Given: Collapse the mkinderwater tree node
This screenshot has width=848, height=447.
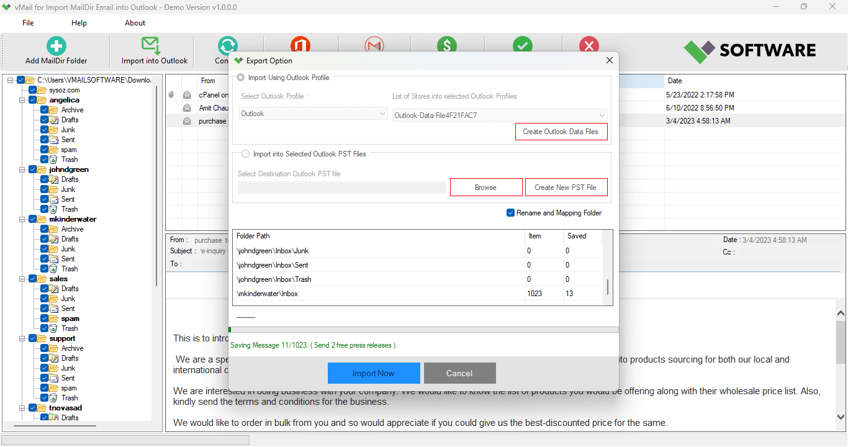Looking at the screenshot, I should pyautogui.click(x=22, y=219).
